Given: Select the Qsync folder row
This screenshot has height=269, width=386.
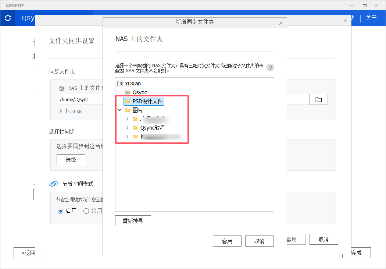Looking at the screenshot, I should [x=140, y=92].
